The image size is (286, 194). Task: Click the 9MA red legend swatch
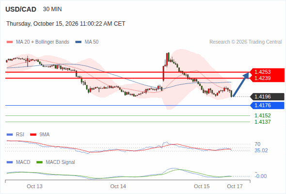(33, 135)
